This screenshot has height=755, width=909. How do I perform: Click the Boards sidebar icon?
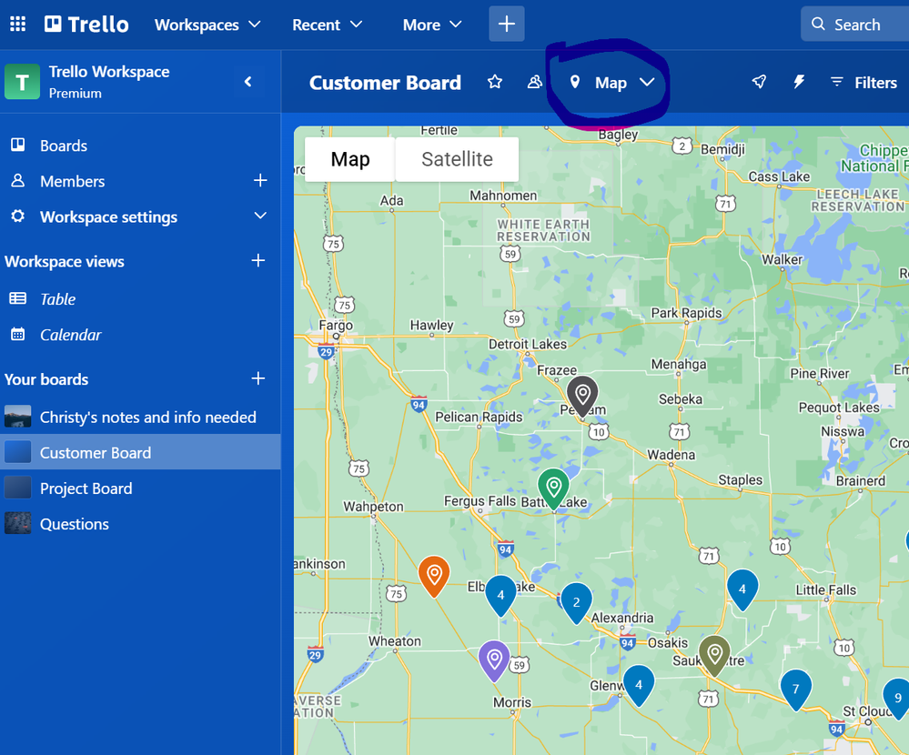(18, 145)
